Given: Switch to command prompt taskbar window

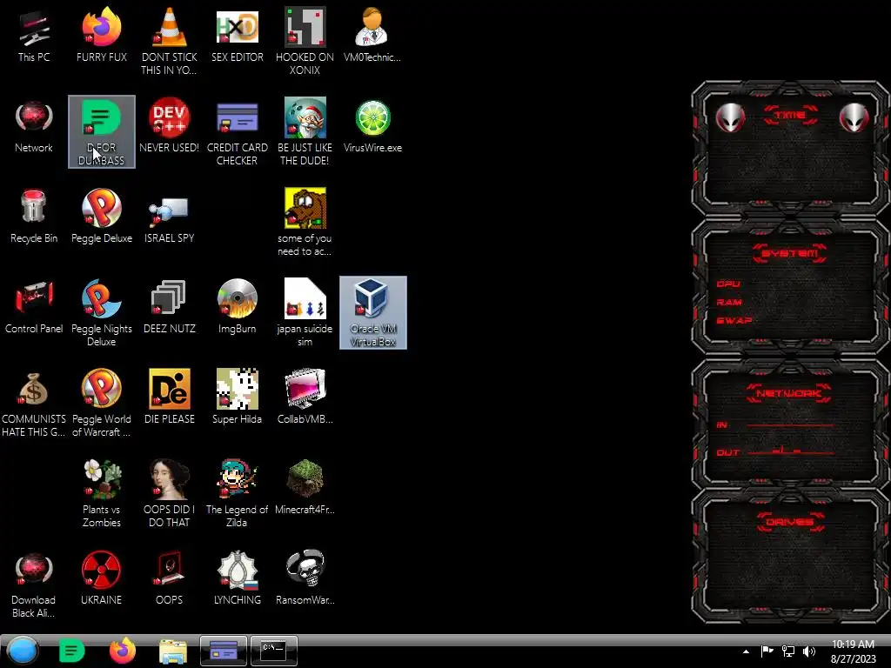Looking at the screenshot, I should pos(274,651).
